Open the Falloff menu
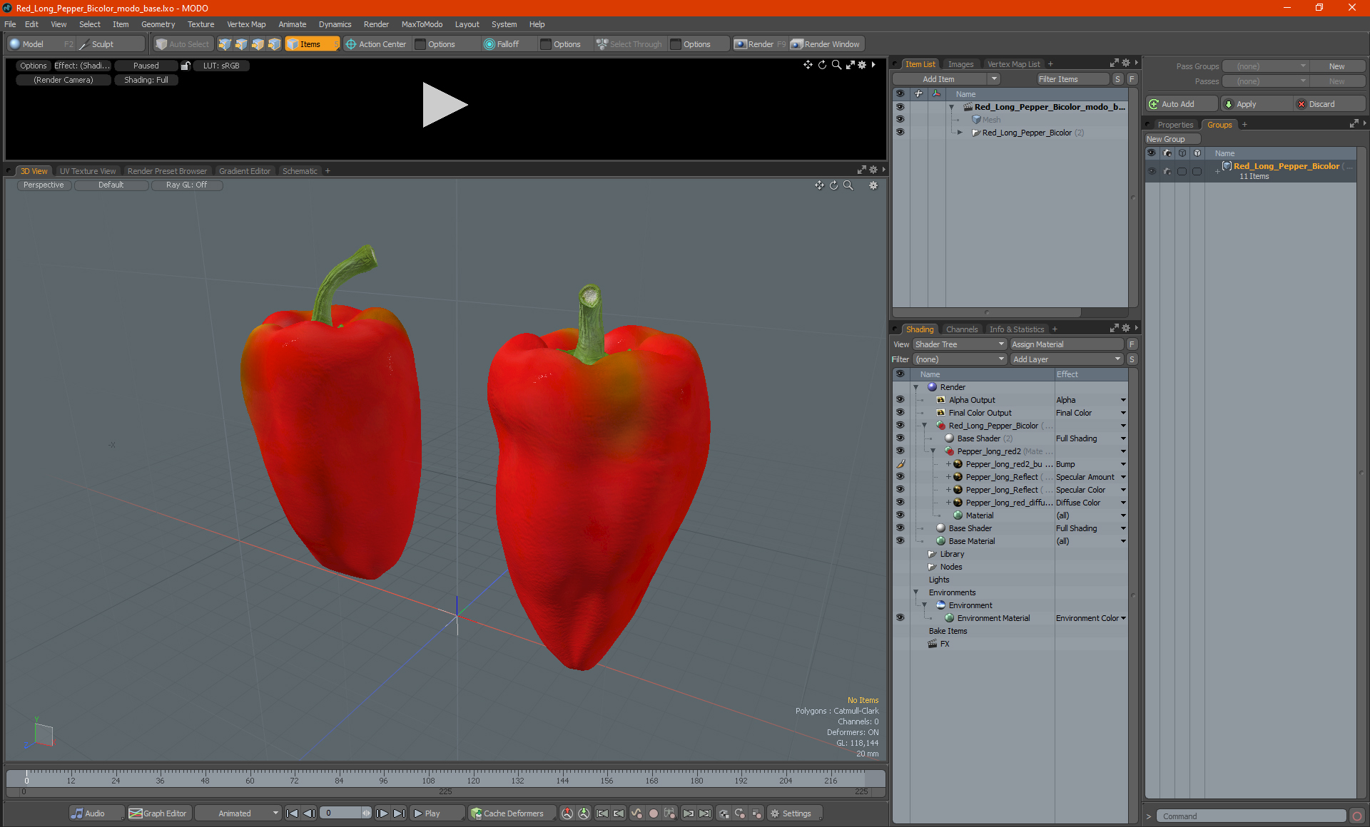 tap(508, 44)
